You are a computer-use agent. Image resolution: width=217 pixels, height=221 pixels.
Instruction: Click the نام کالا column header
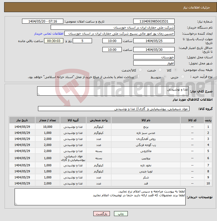[x=146, y=120]
